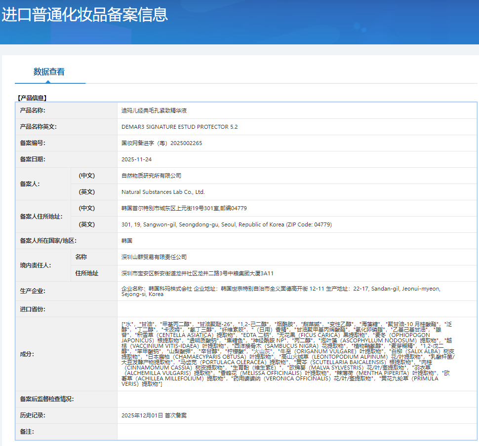Select Natural Substances Lab Co., Ltd. text
Viewport: 479px width, 446px height.
[163, 192]
